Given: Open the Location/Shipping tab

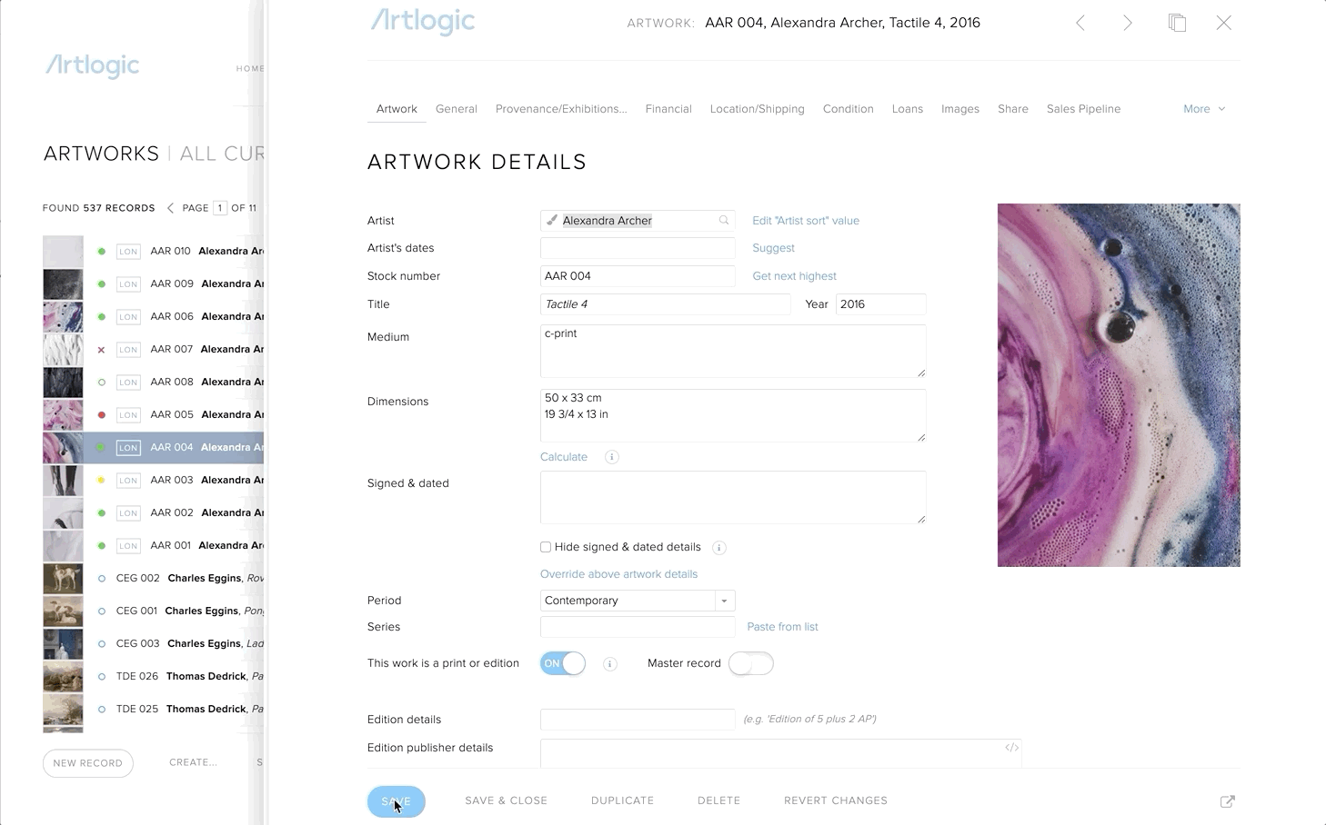Looking at the screenshot, I should point(758,109).
